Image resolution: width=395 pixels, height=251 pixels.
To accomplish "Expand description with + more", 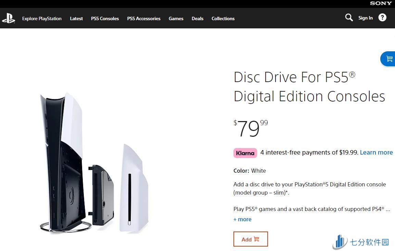I will pyautogui.click(x=242, y=219).
